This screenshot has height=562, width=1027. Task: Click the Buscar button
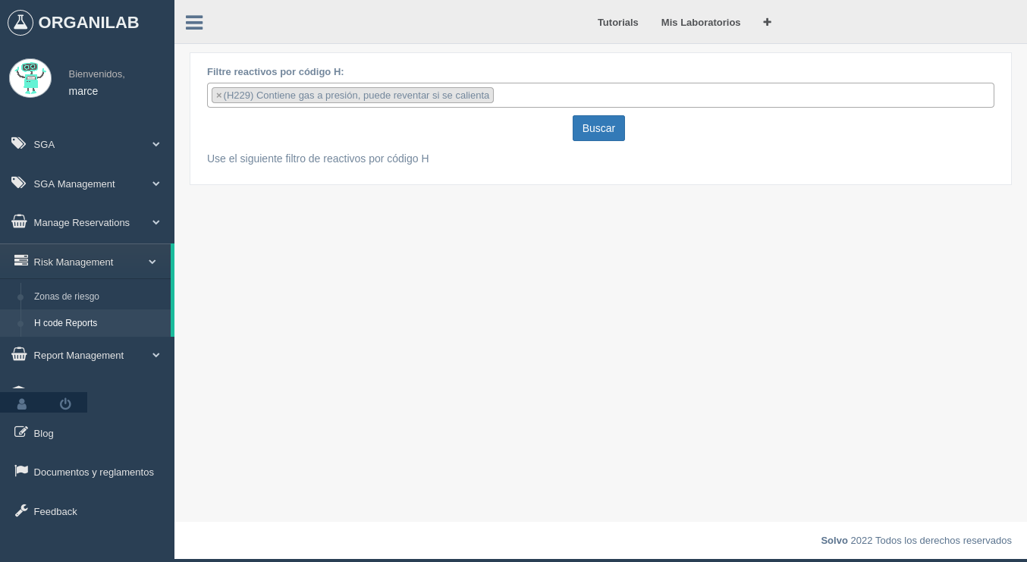tap(598, 128)
